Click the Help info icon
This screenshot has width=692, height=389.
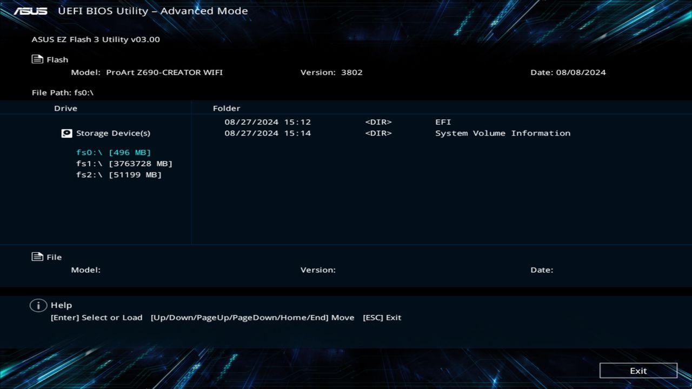[38, 305]
